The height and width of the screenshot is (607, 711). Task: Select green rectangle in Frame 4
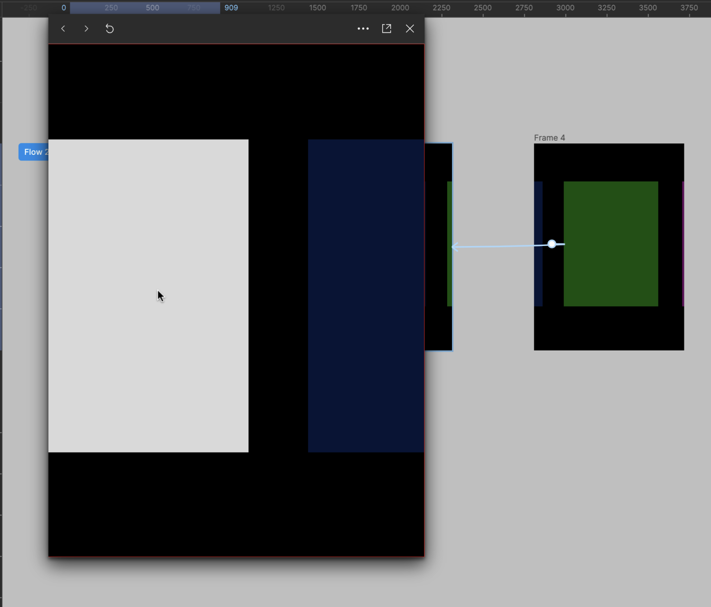tap(611, 244)
